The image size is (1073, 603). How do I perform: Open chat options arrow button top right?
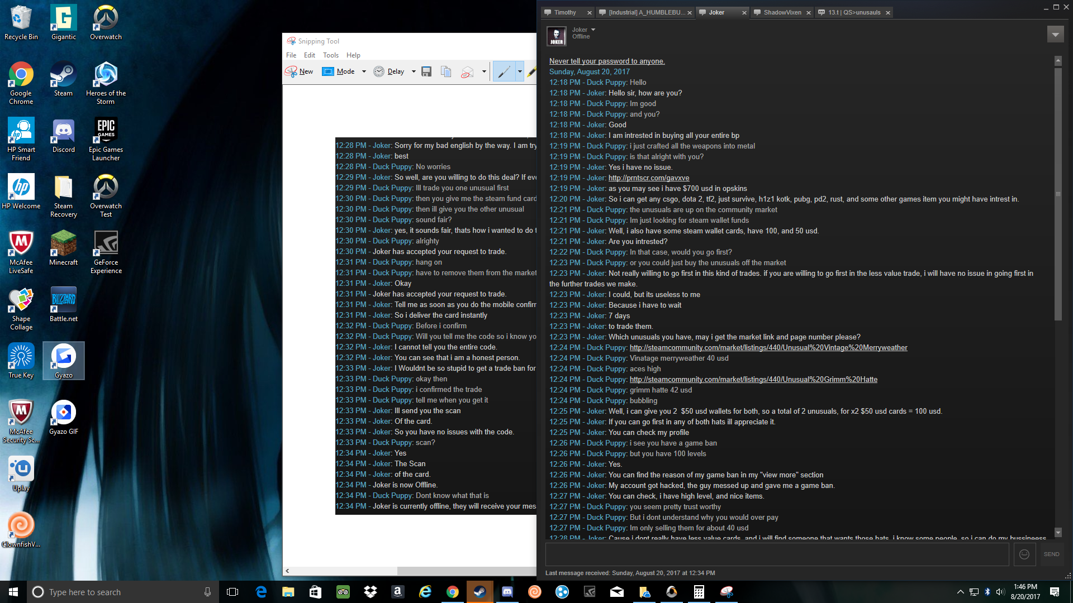(x=1055, y=35)
